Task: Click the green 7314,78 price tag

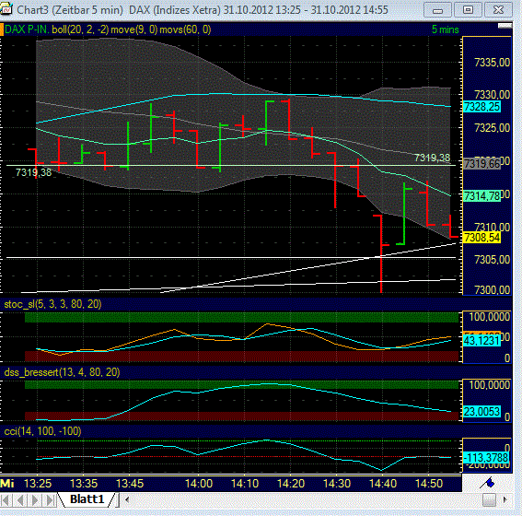Action: pyautogui.click(x=482, y=196)
